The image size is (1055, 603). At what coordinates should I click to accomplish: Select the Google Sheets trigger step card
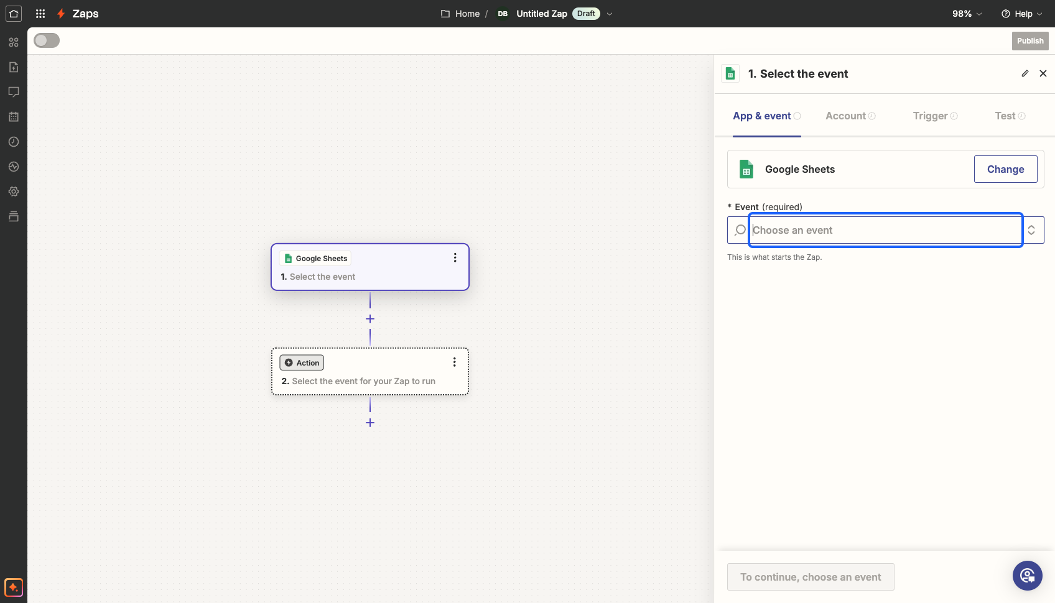370,267
